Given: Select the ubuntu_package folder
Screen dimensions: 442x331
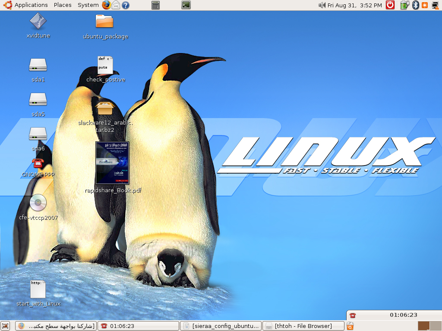Looking at the screenshot, I should click(105, 26).
